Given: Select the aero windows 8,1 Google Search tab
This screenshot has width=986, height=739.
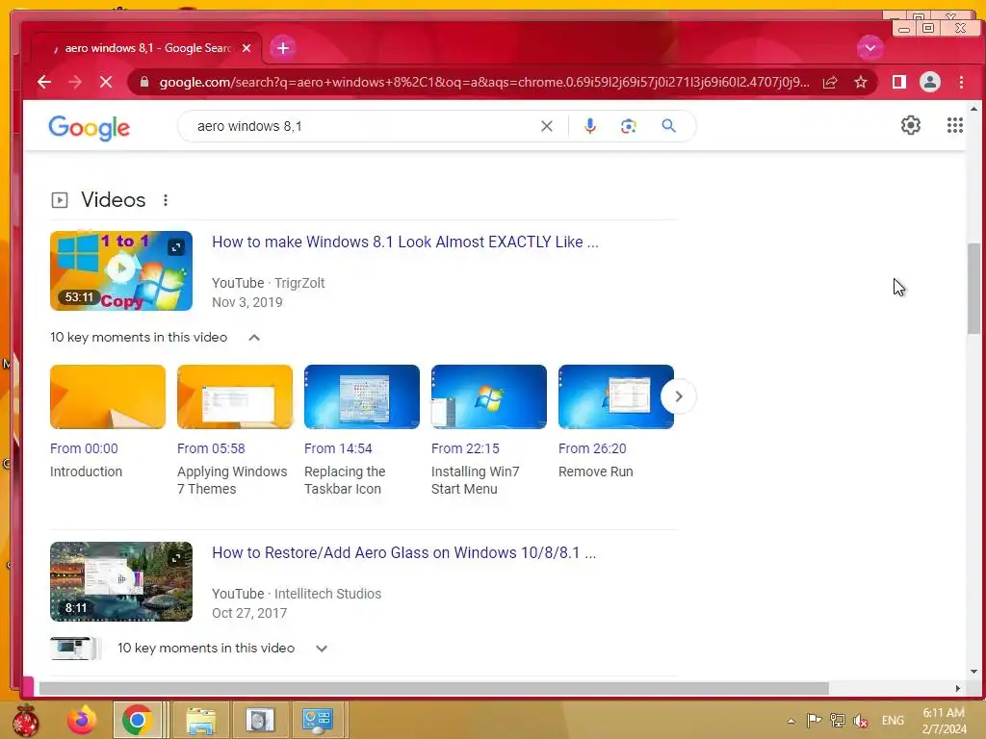Looking at the screenshot, I should pyautogui.click(x=146, y=48).
